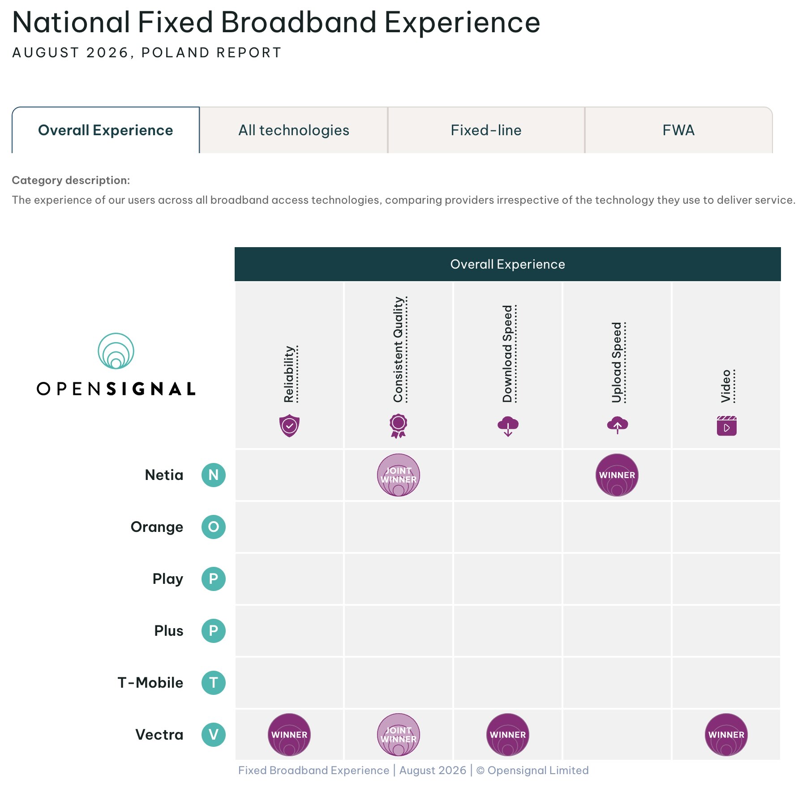The image size is (798, 788).
Task: Click Vectra's teal V badge
Action: [214, 735]
